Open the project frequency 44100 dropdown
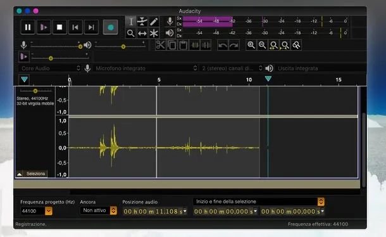Screen dimensions: 386x237 pos(49,211)
